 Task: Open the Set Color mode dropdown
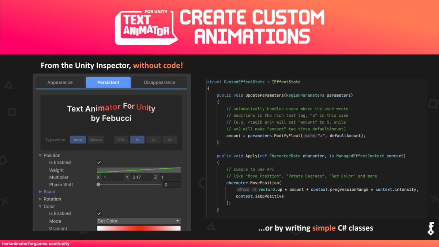point(138,221)
